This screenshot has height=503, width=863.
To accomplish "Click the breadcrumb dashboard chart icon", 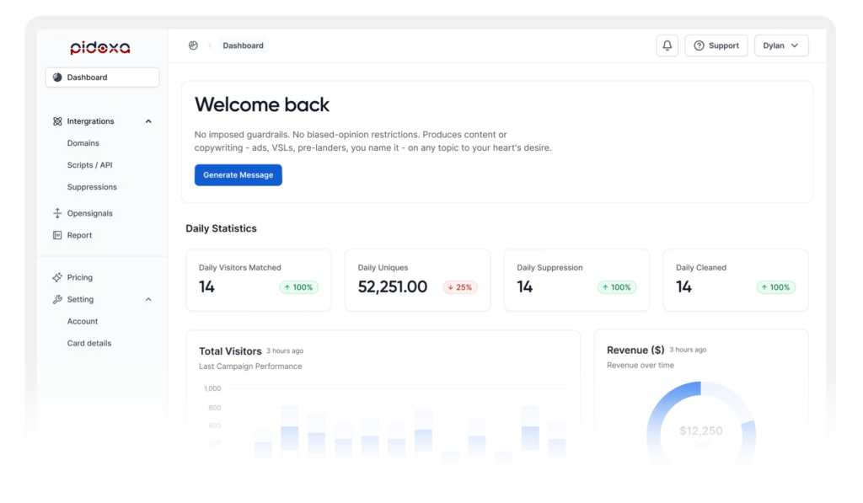I will click(x=193, y=45).
